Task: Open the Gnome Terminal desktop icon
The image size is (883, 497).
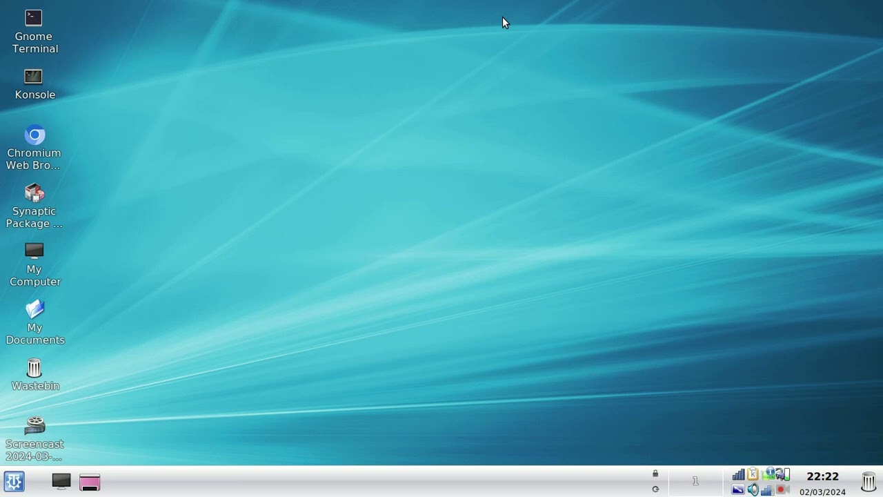Action: (34, 18)
